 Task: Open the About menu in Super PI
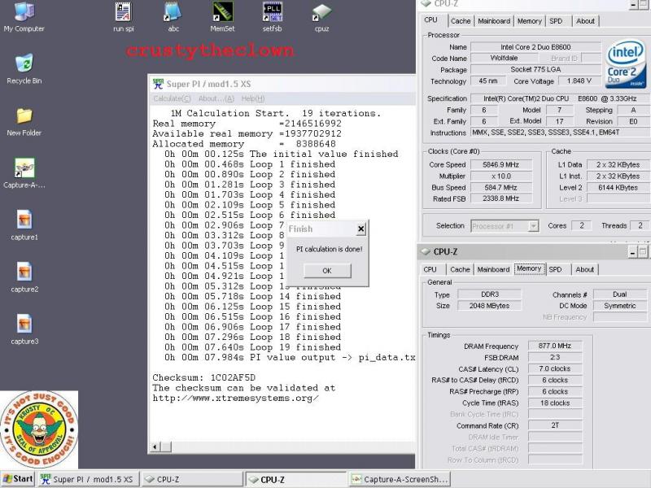211,98
